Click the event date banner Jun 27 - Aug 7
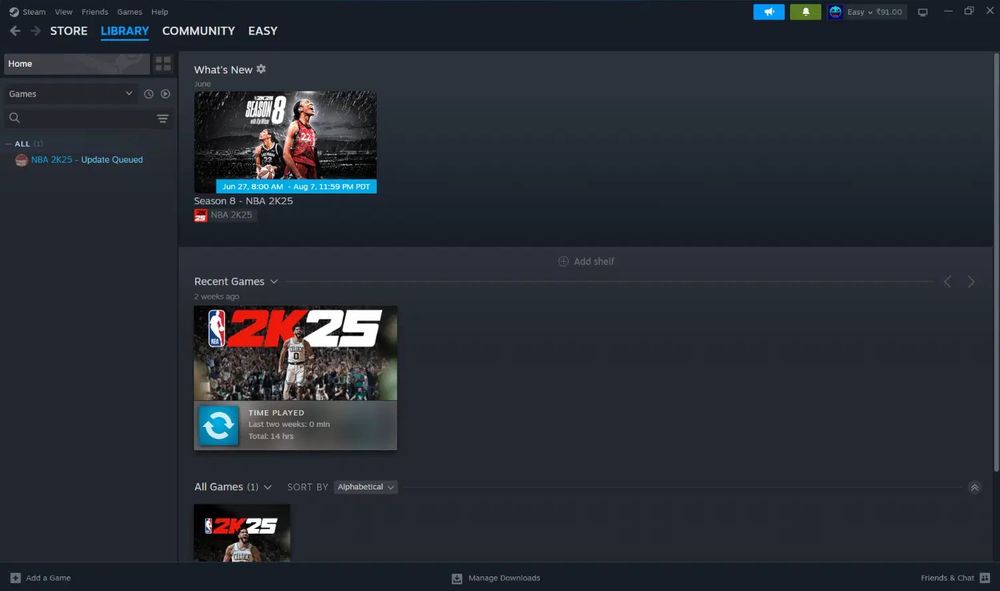This screenshot has width=1000, height=591. point(296,187)
